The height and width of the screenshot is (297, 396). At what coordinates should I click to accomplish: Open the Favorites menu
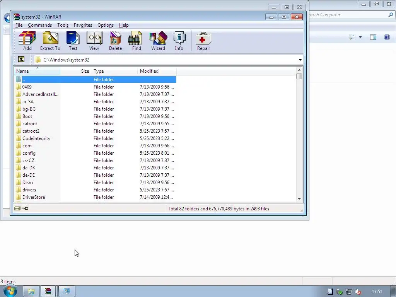point(83,25)
